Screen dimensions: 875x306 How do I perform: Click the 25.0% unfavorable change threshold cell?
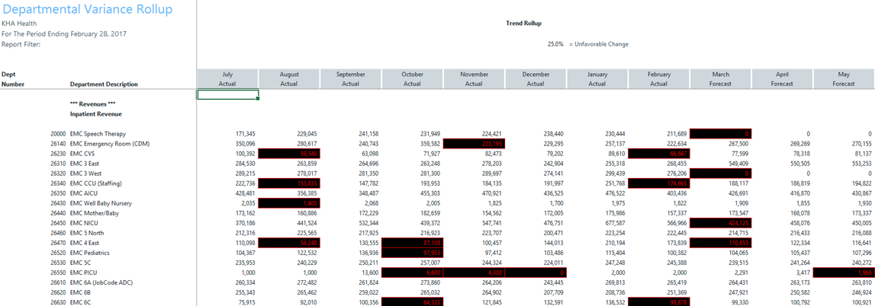(x=555, y=44)
